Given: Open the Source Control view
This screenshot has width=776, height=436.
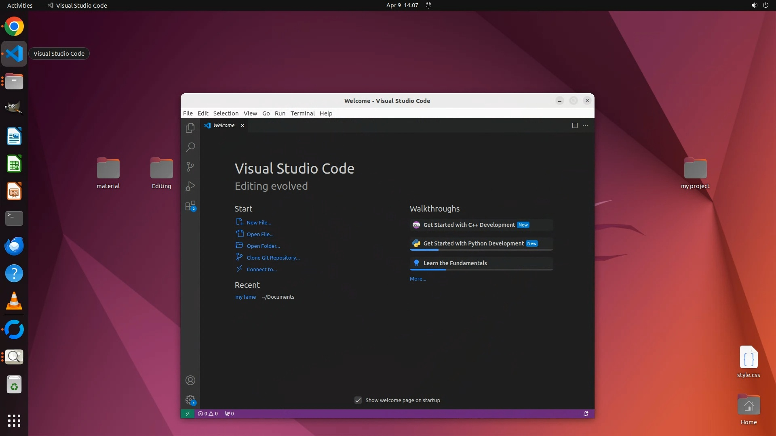Looking at the screenshot, I should 190,167.
